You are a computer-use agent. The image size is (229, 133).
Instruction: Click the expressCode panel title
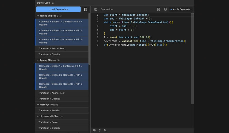pos(43,3)
